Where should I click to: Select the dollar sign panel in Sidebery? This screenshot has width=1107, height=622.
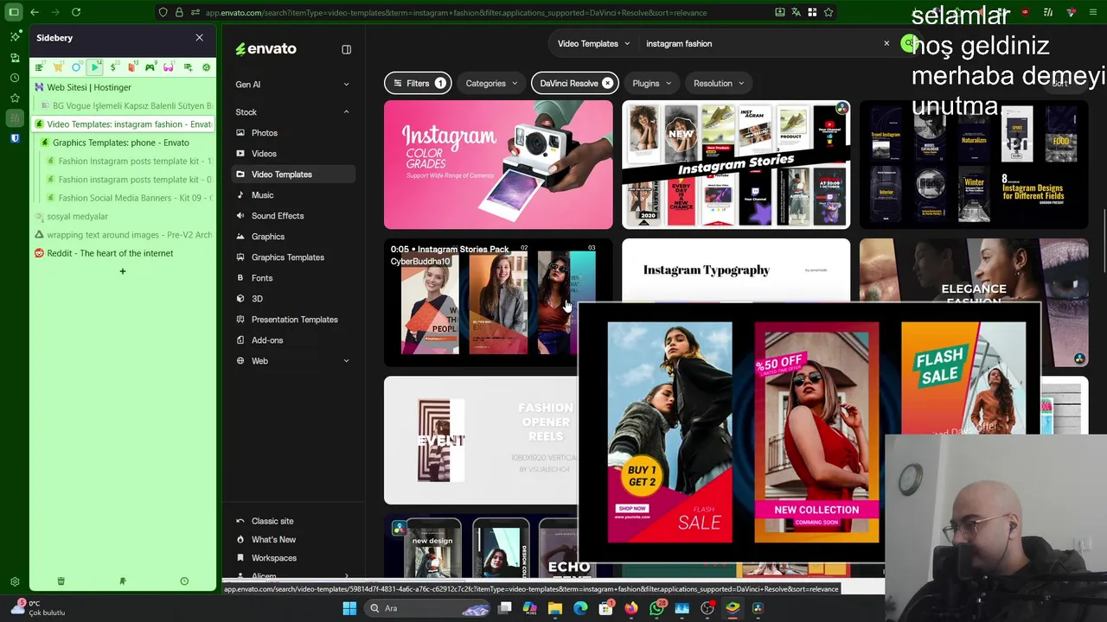(113, 67)
